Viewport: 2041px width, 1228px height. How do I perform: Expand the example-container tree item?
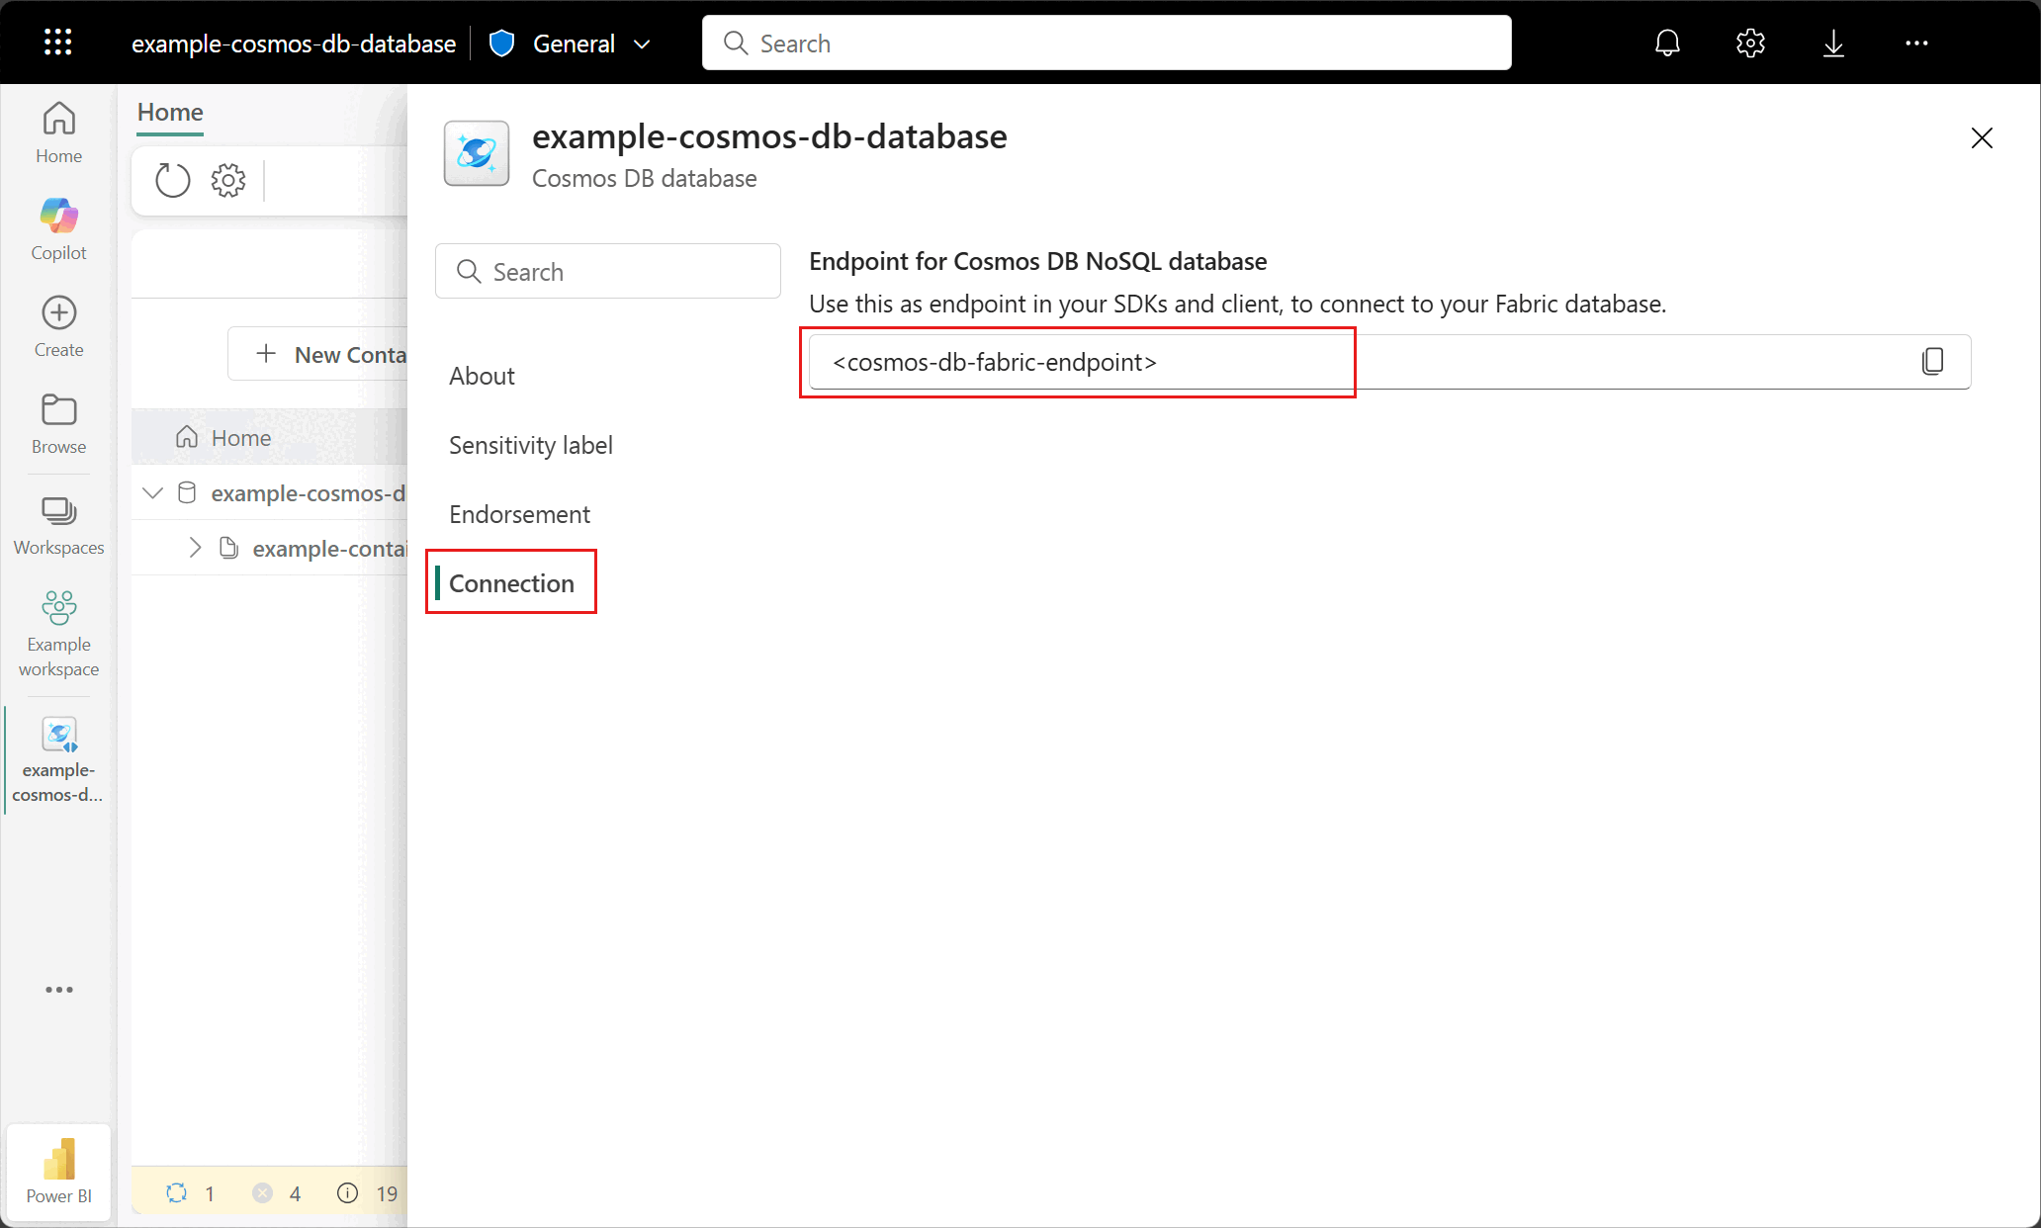pos(195,548)
